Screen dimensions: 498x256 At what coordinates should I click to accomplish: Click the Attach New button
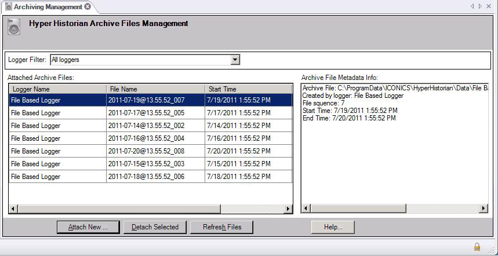click(x=88, y=227)
